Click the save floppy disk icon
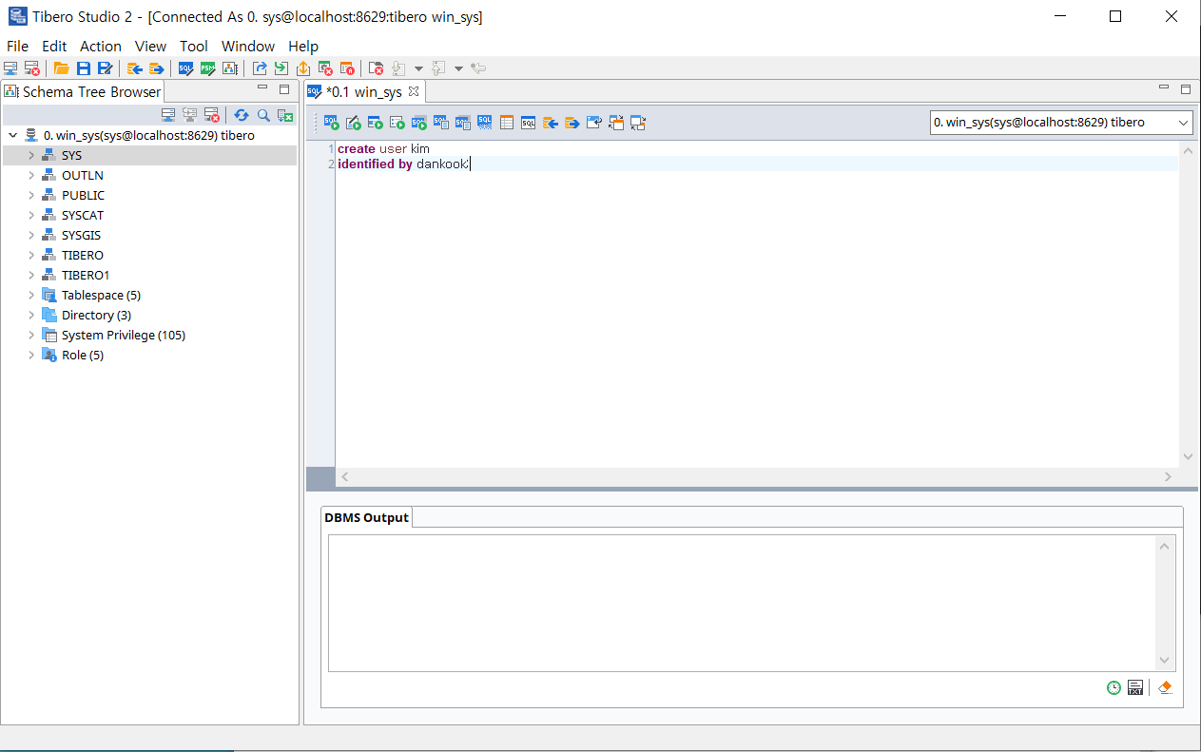1201x752 pixels. click(84, 68)
